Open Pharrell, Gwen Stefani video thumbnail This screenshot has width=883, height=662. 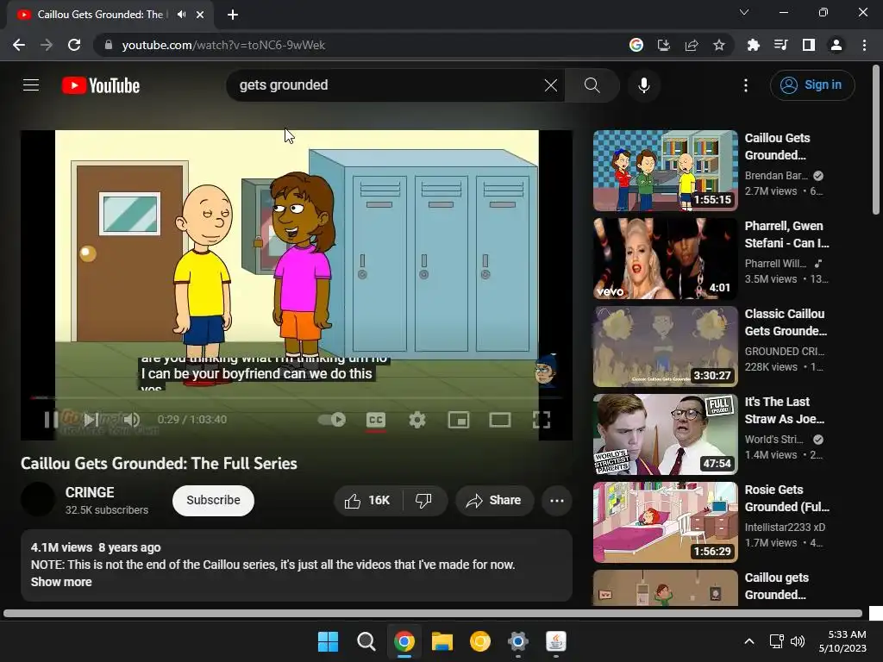(x=665, y=259)
